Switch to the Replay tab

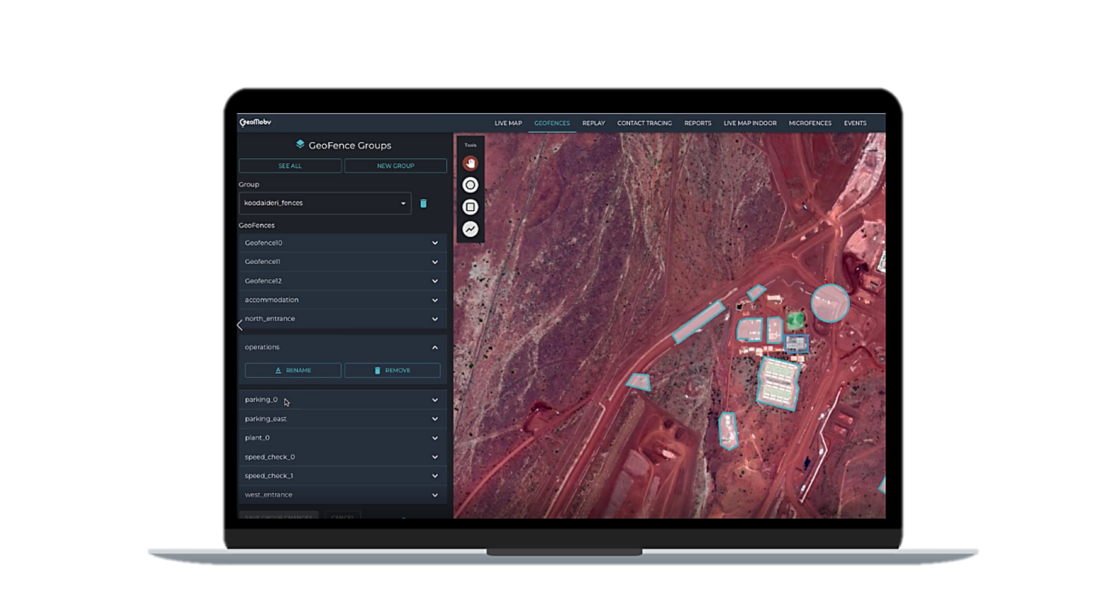tap(593, 123)
